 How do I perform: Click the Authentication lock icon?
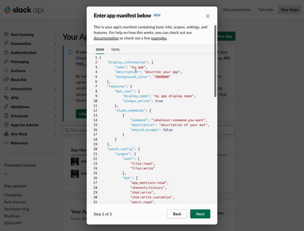click(x=6, y=53)
